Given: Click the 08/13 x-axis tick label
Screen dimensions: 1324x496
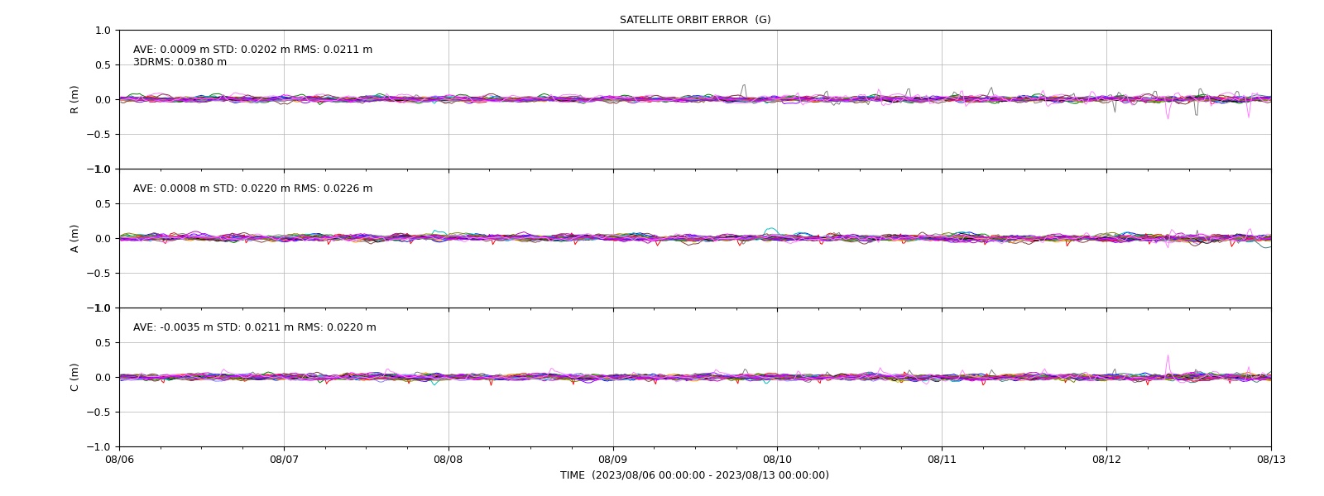Looking at the screenshot, I should (x=1271, y=460).
